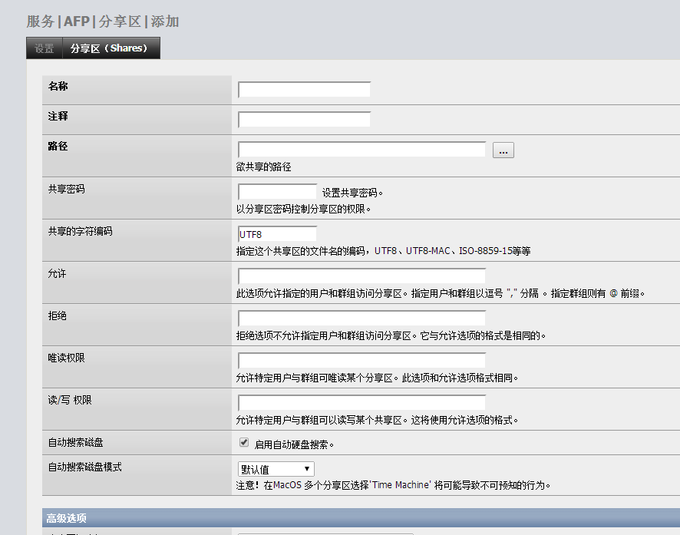This screenshot has width=680, height=535.
Task: Click into the 注释 input box
Action: coord(304,120)
